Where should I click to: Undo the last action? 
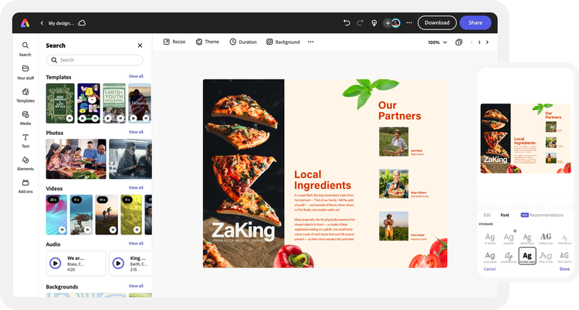[x=347, y=23]
